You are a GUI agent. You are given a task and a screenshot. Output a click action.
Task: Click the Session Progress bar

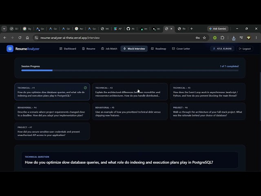(x=130, y=70)
